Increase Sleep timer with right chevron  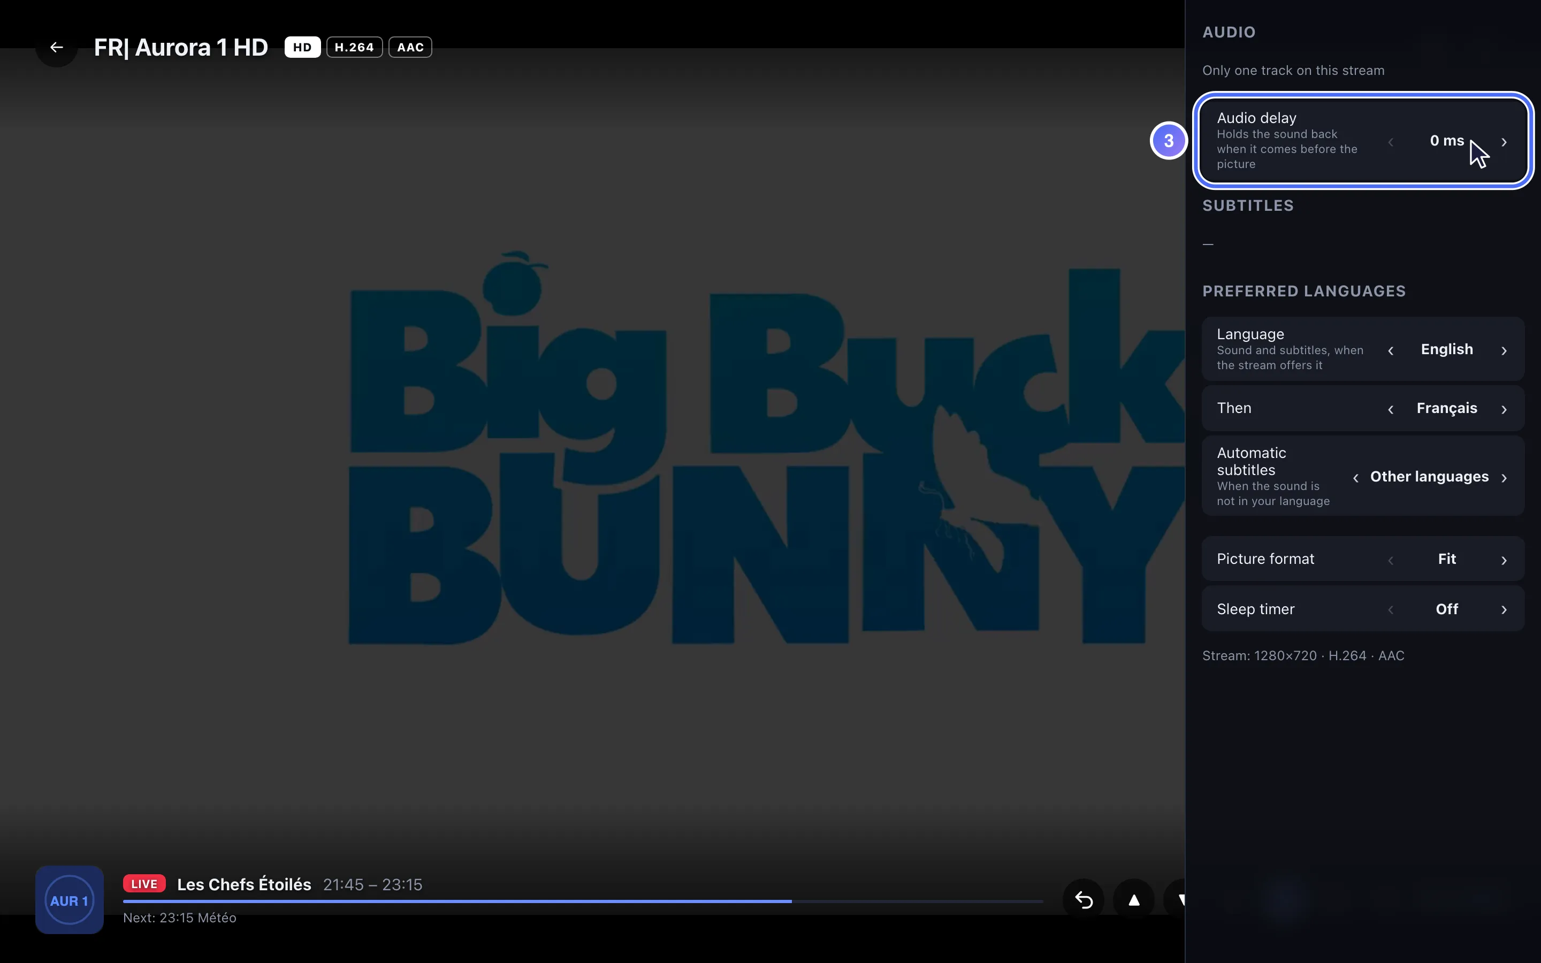click(1504, 609)
